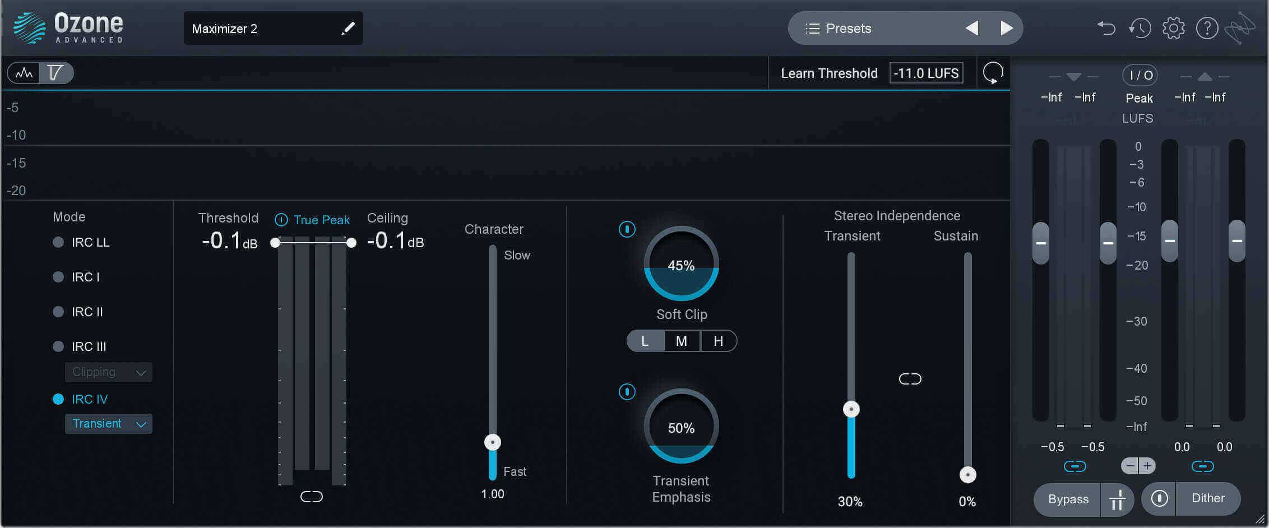Click the I/O meter button
The image size is (1269, 528).
pos(1140,75)
